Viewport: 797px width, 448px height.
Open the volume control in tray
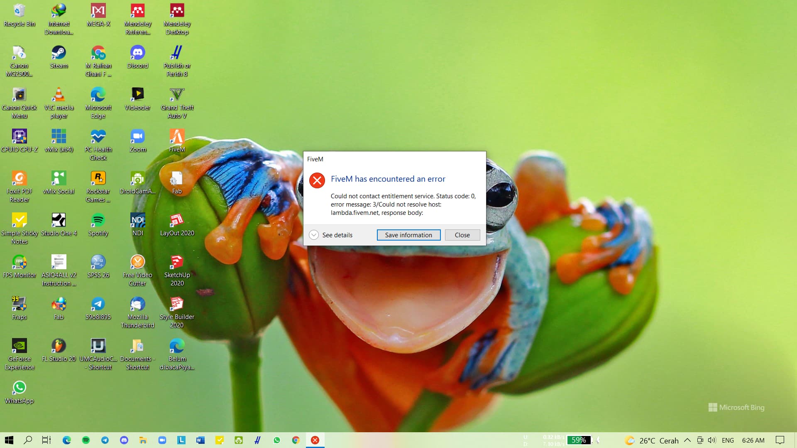(x=712, y=440)
